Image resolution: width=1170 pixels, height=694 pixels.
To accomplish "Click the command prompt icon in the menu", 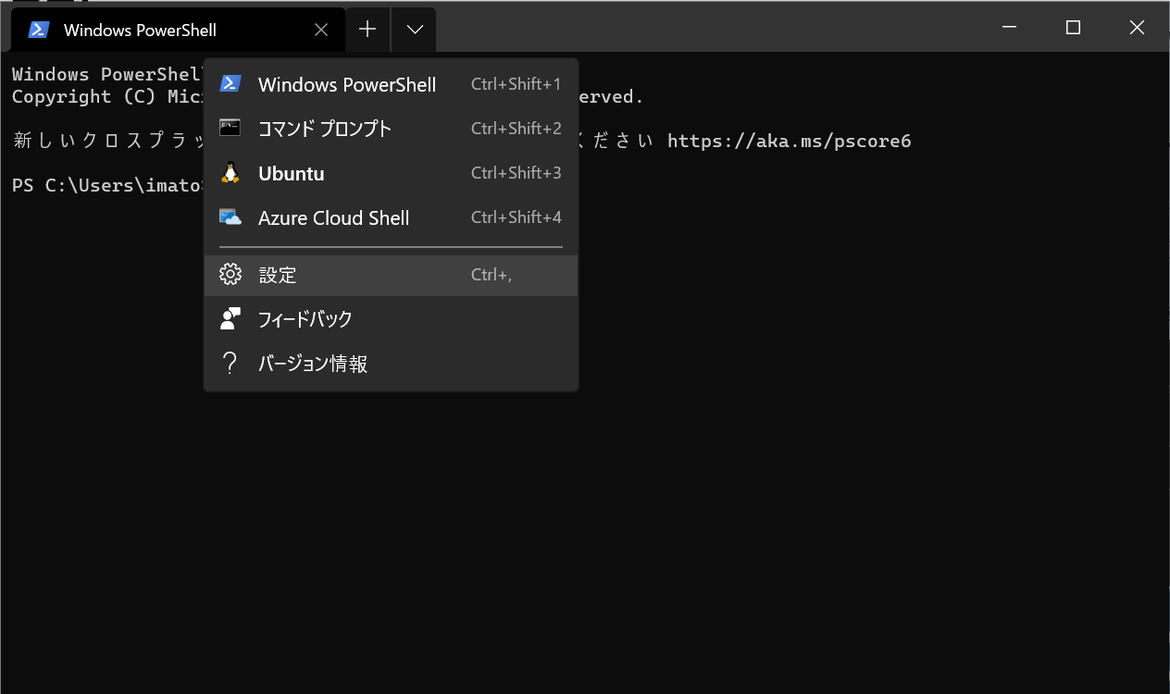I will pos(230,128).
